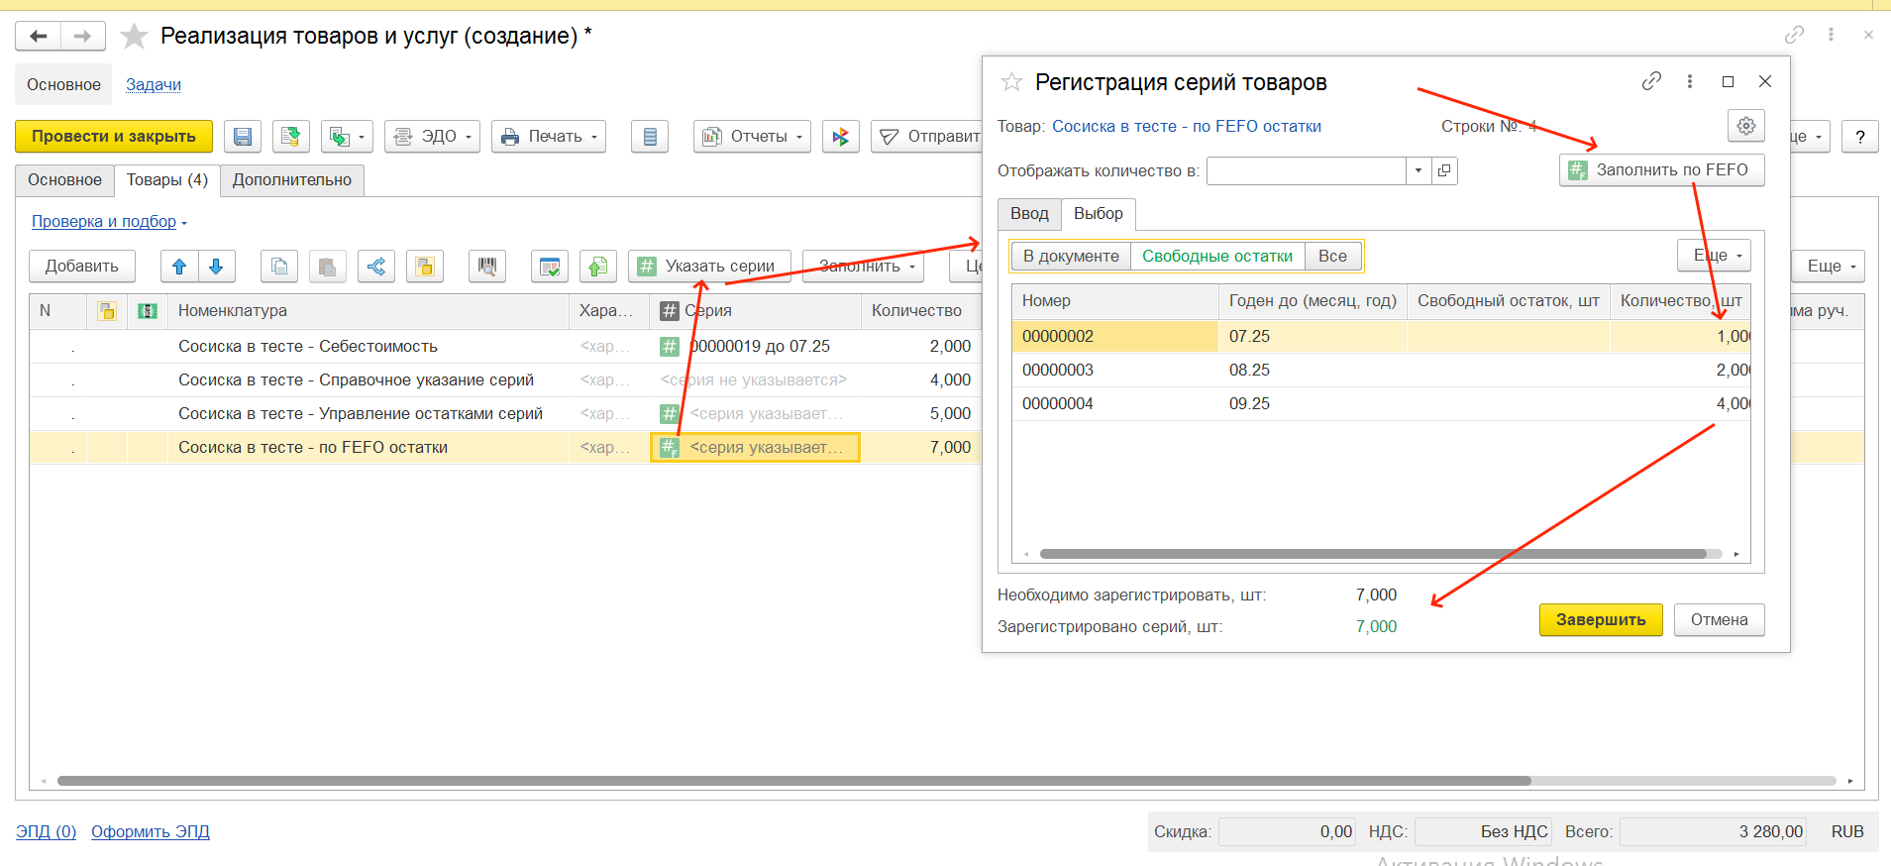Move the row up with blue arrow

[179, 266]
